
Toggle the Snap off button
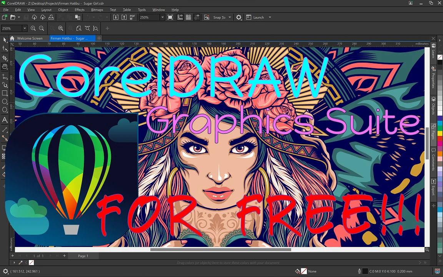(207, 17)
